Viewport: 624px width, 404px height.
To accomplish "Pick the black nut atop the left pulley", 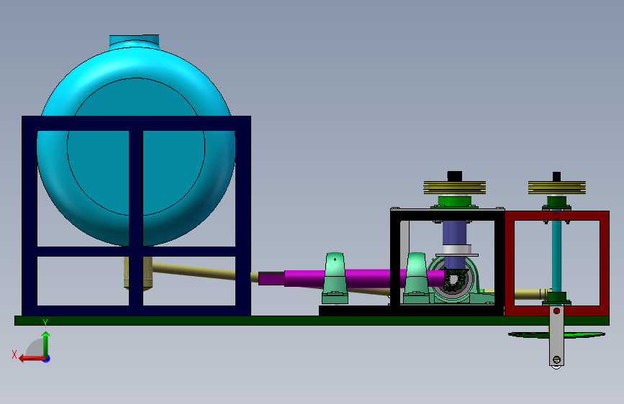I will 454,175.
